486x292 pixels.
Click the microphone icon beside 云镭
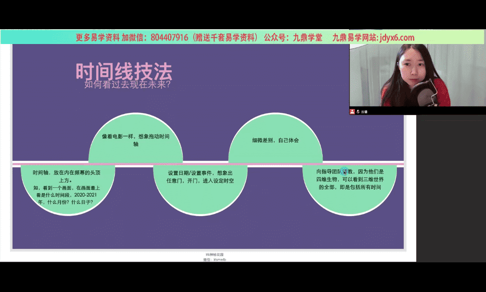pos(358,111)
